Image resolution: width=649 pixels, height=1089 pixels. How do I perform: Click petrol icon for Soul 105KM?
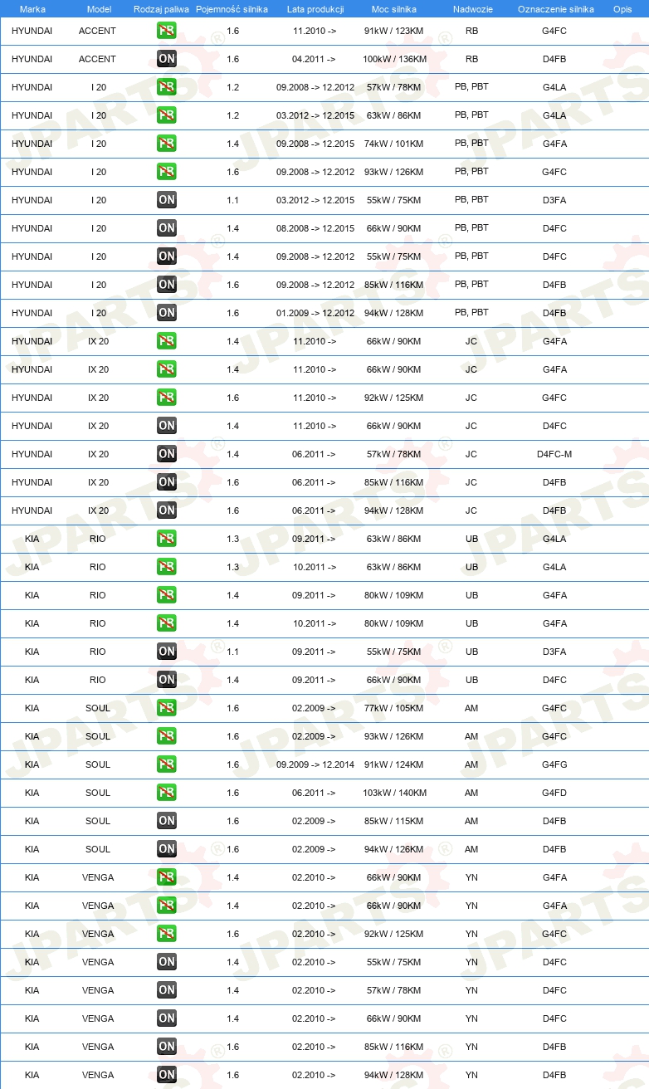[167, 708]
